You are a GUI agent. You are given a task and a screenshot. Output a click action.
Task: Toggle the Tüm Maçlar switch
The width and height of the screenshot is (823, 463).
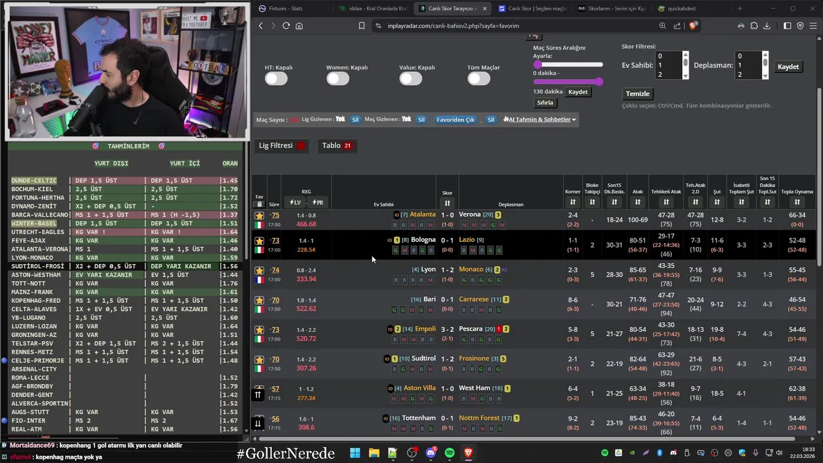479,78
